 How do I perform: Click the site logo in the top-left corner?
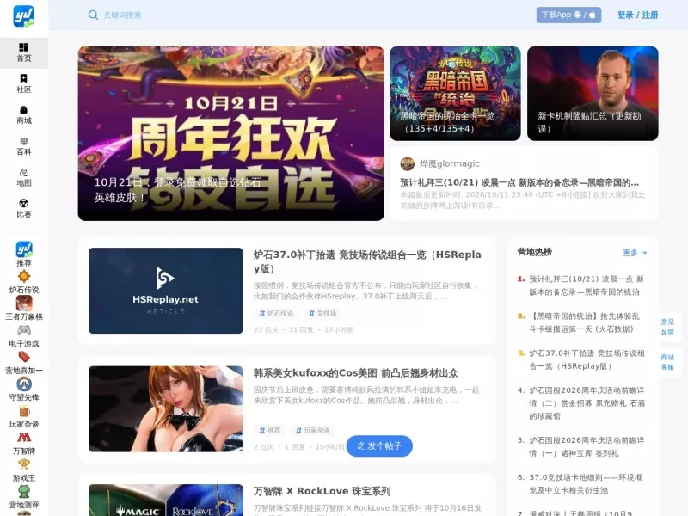[24, 15]
